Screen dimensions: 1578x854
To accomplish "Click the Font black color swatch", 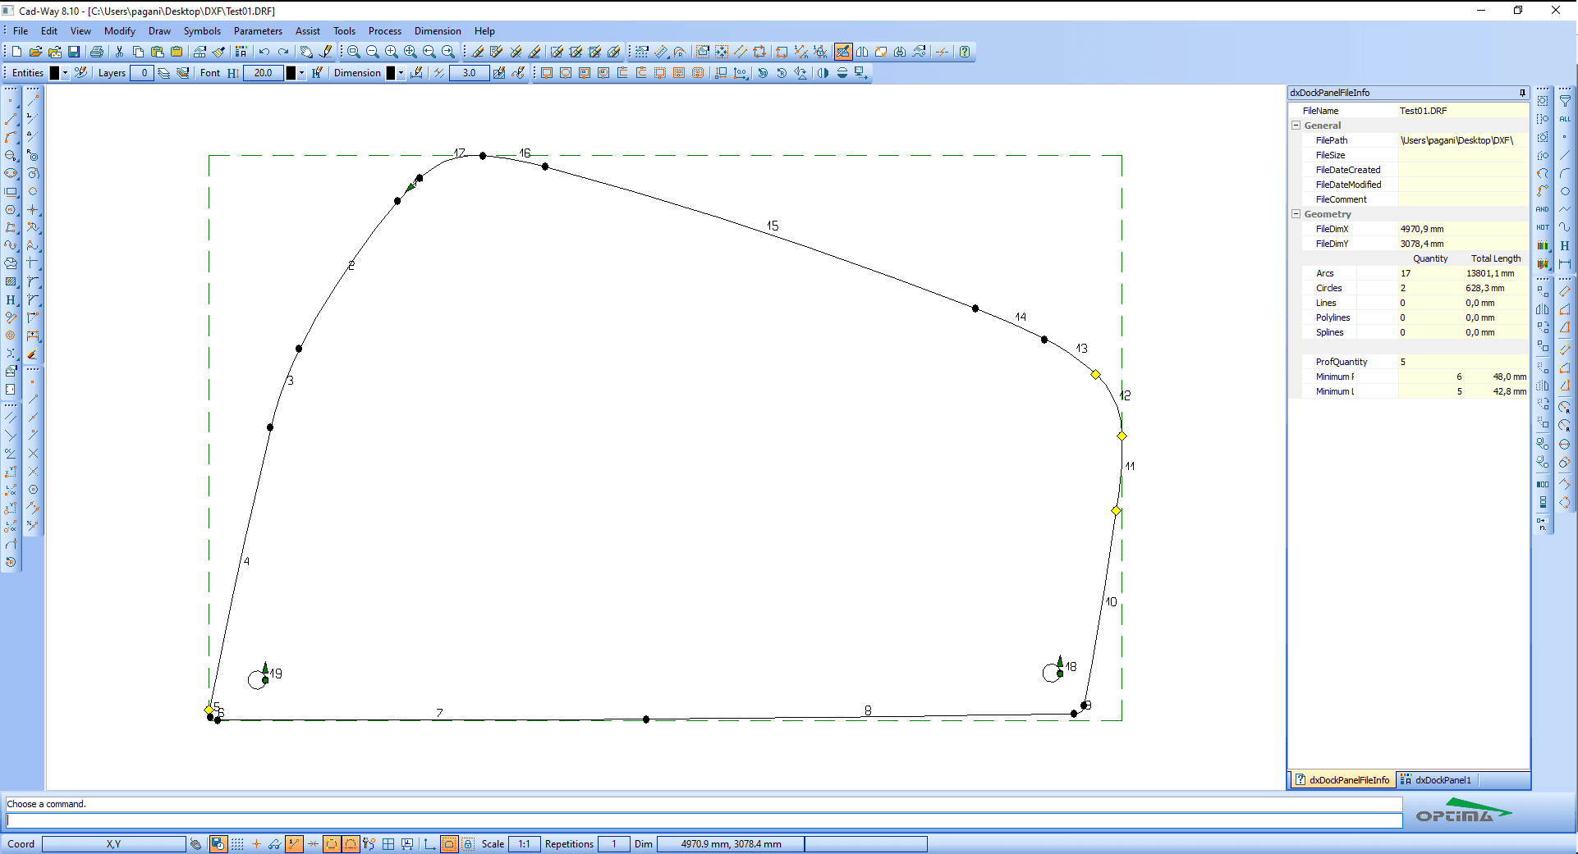I will [x=291, y=73].
